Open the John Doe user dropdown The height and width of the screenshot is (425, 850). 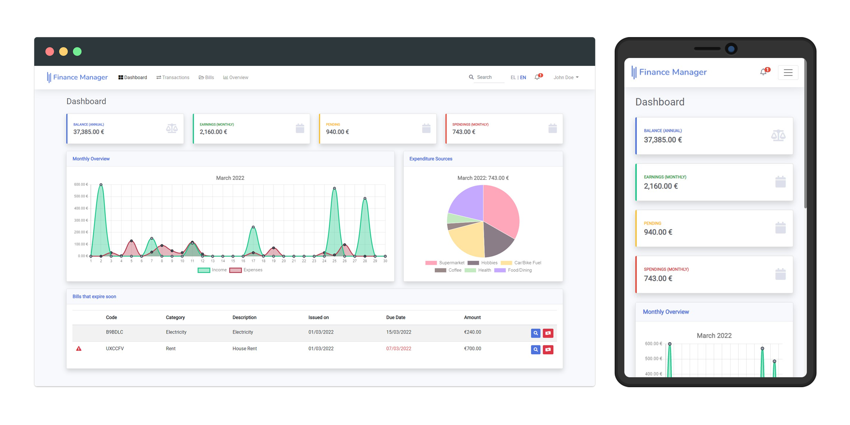tap(566, 77)
